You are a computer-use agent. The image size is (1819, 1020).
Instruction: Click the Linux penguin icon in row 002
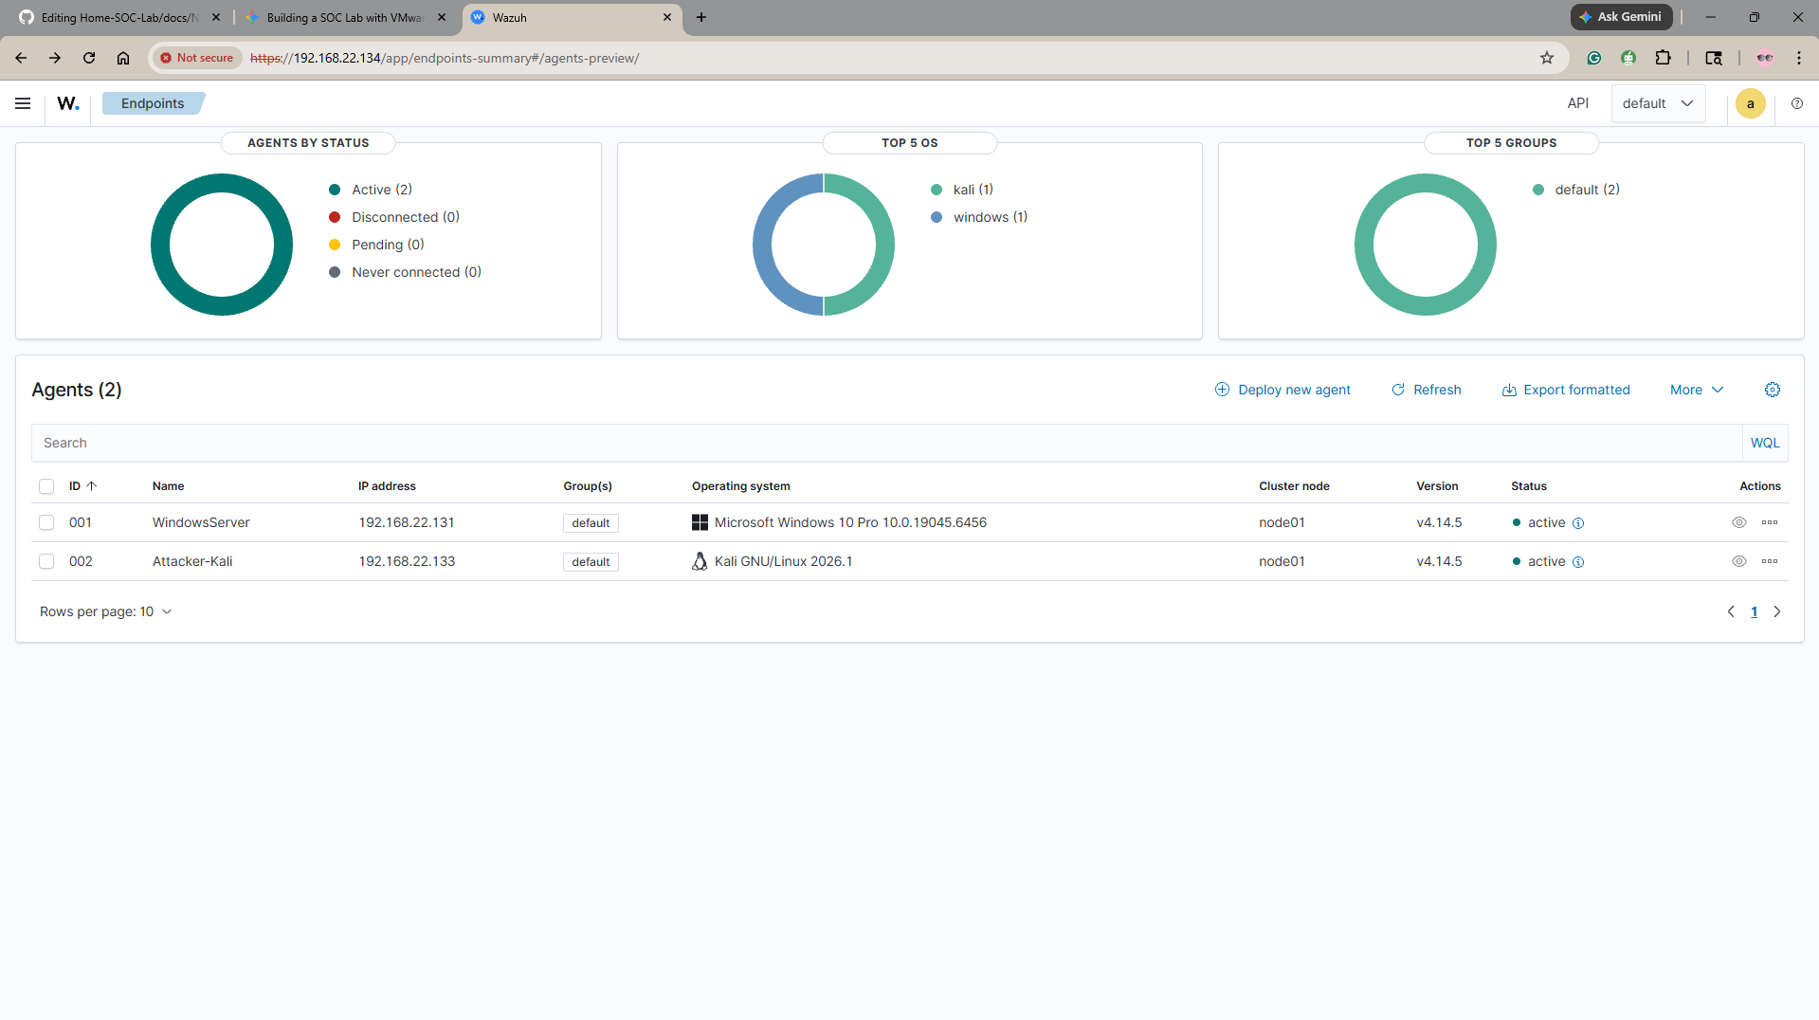pyautogui.click(x=700, y=561)
